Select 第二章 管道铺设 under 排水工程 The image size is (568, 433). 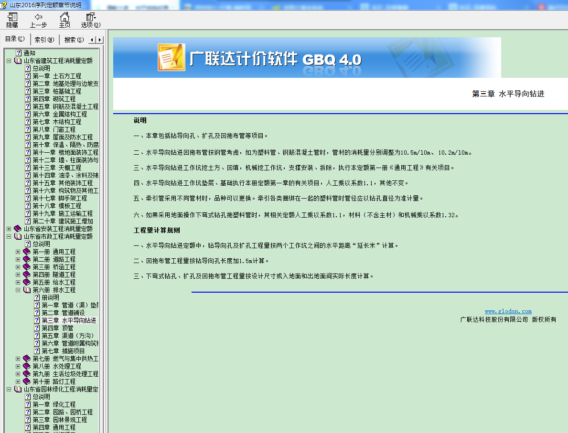pyautogui.click(x=63, y=313)
